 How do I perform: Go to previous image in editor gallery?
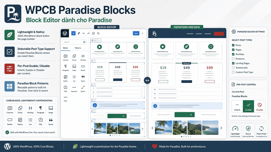(92, 129)
